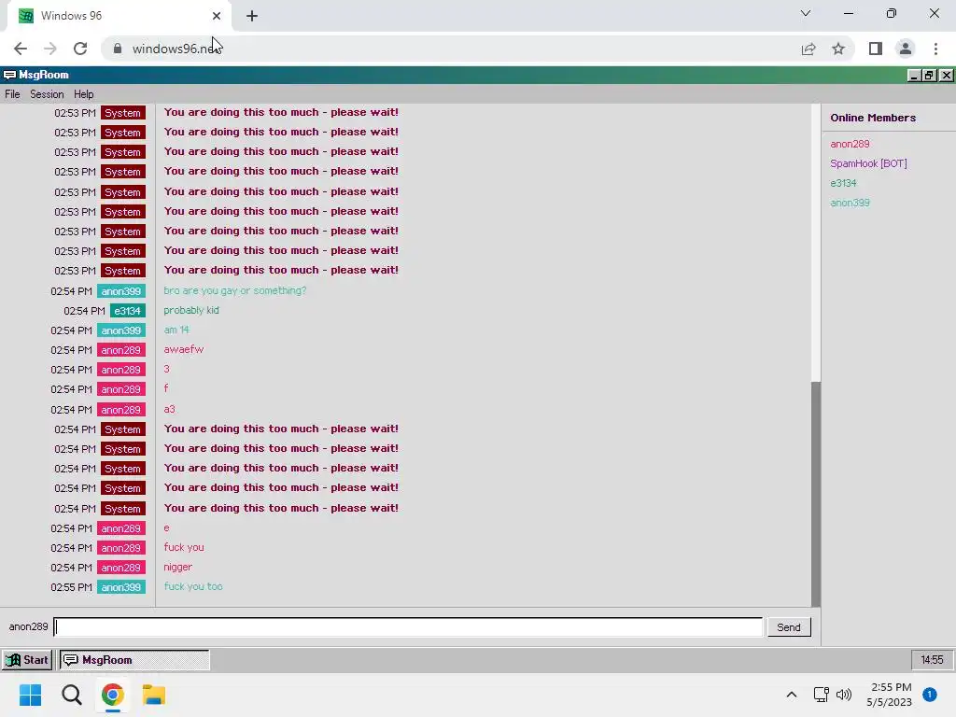Open the Help menu
The image size is (956, 717).
[x=83, y=94]
